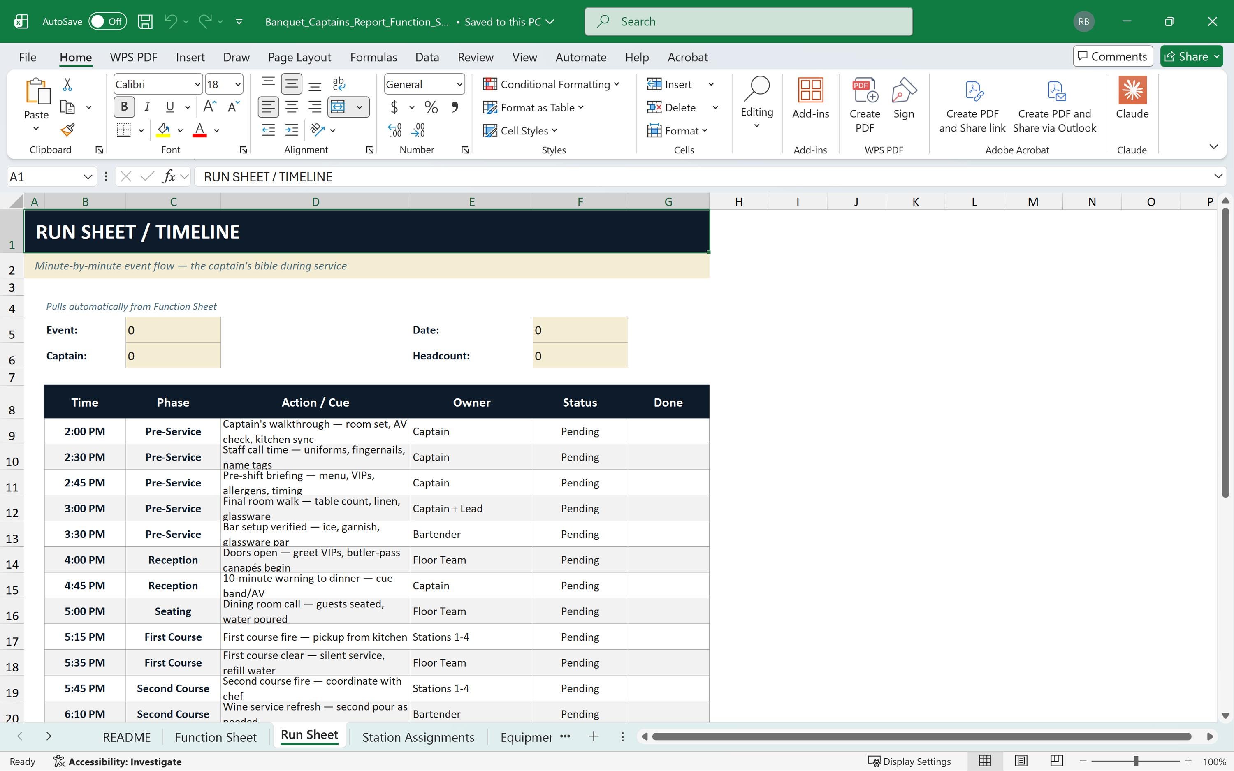The height and width of the screenshot is (771, 1234).
Task: Expand Conditional Formatting menu
Action: pyautogui.click(x=551, y=84)
